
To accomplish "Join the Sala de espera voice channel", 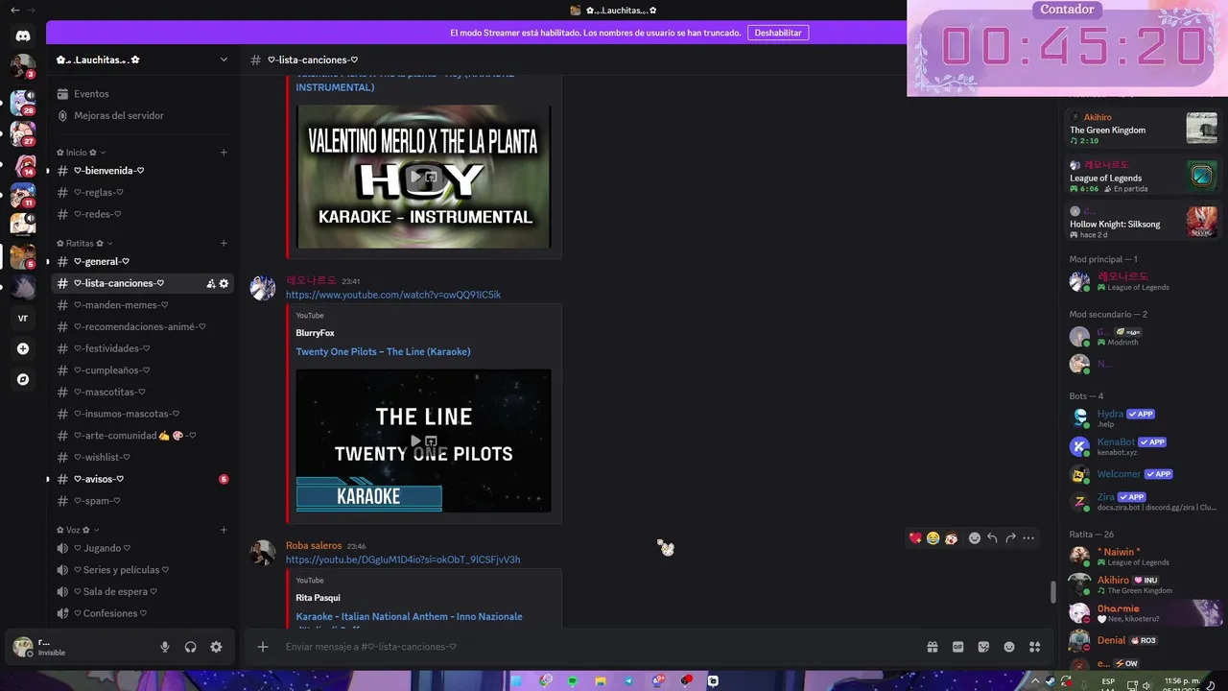I will pos(142,591).
